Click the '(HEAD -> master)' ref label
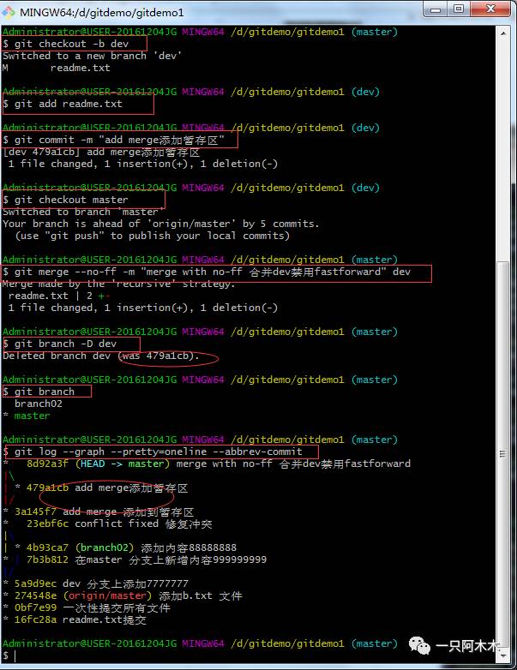 pyautogui.click(x=123, y=464)
